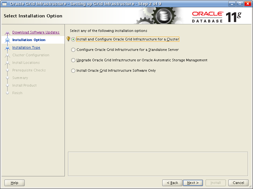Open the Download Software Updates step link

pos(36,32)
